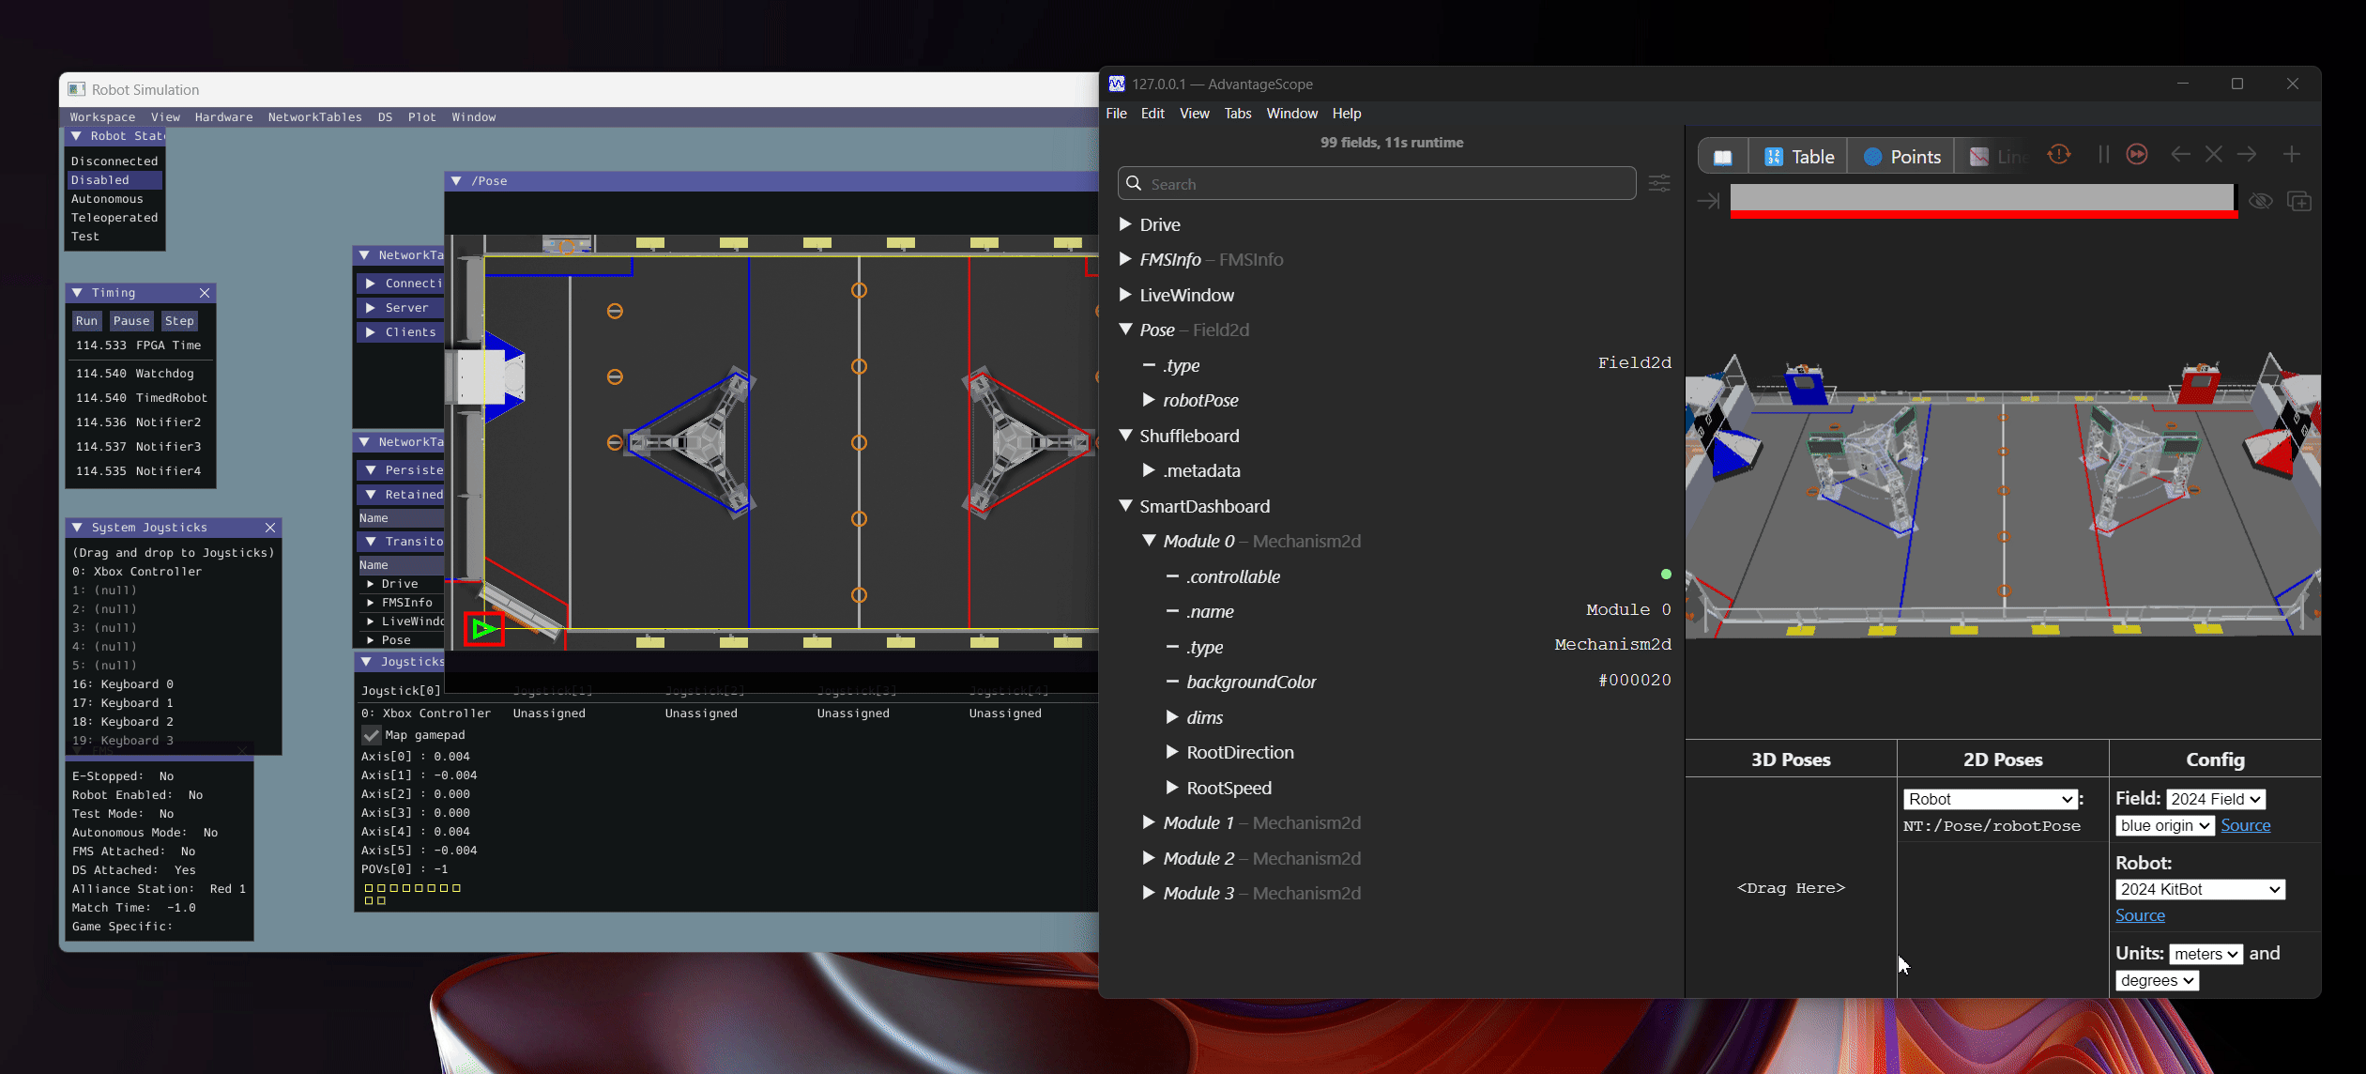Move the tab left with the left arrow
2366x1074 pixels.
pos(2180,154)
